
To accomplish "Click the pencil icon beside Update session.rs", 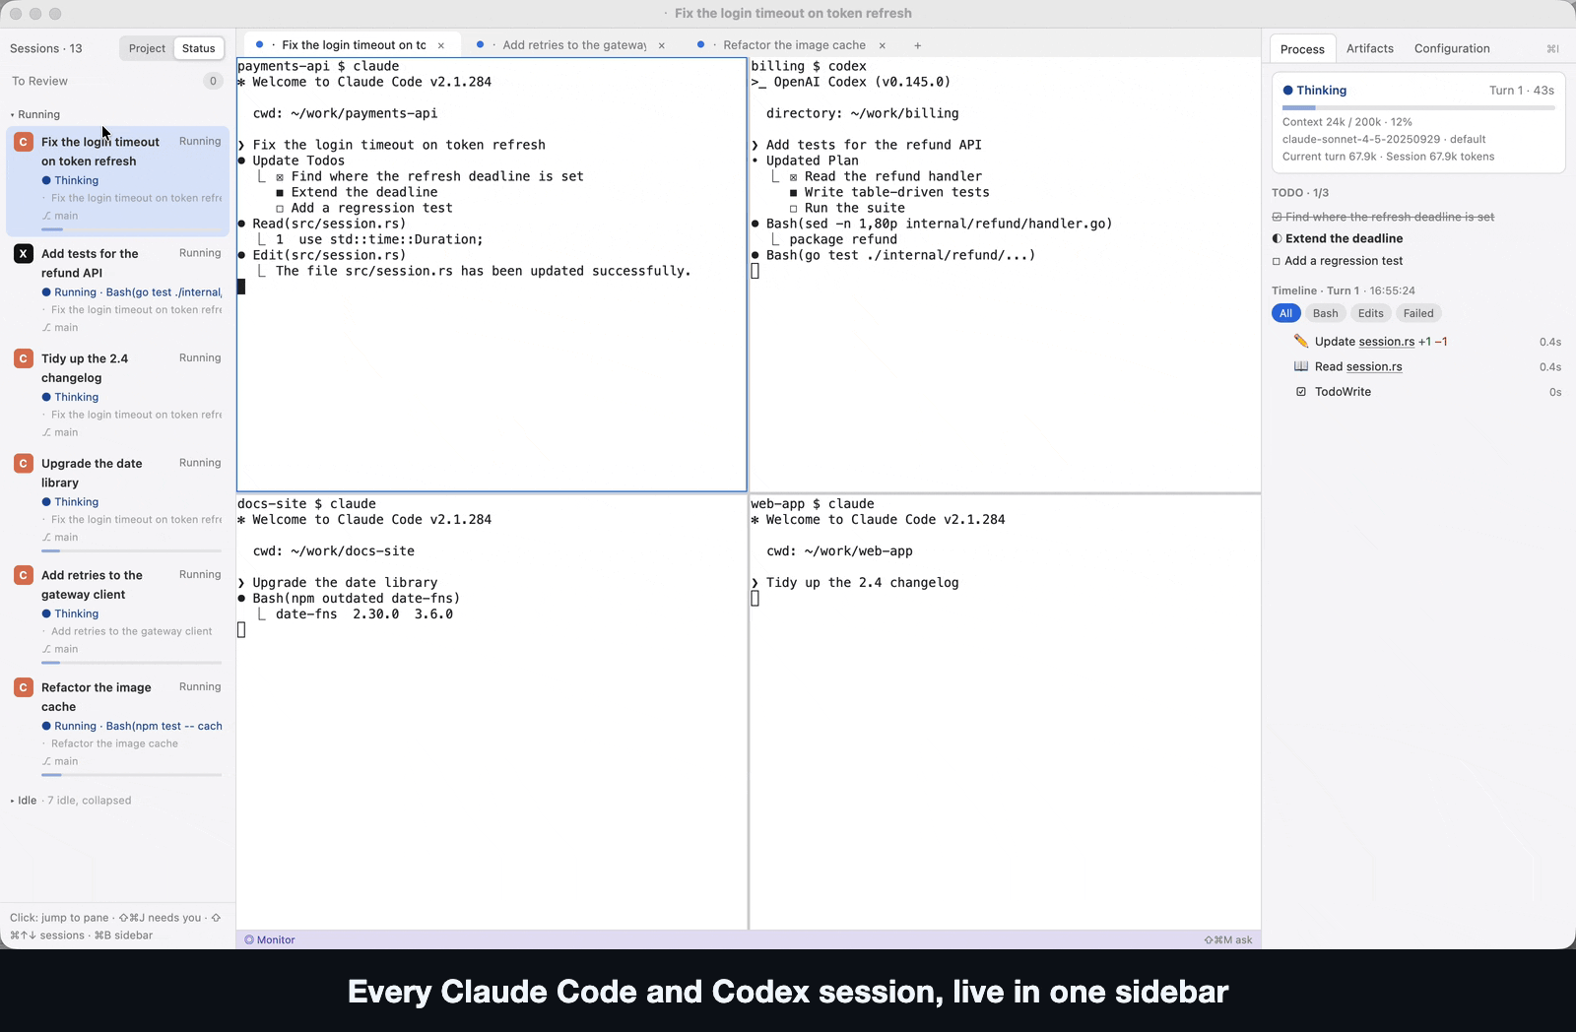I will (1301, 341).
